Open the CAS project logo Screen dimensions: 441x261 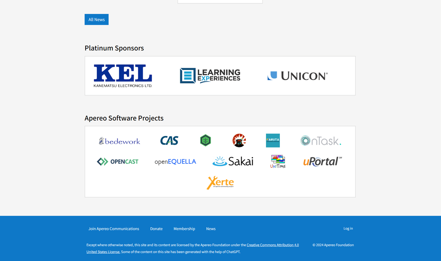[x=169, y=141]
